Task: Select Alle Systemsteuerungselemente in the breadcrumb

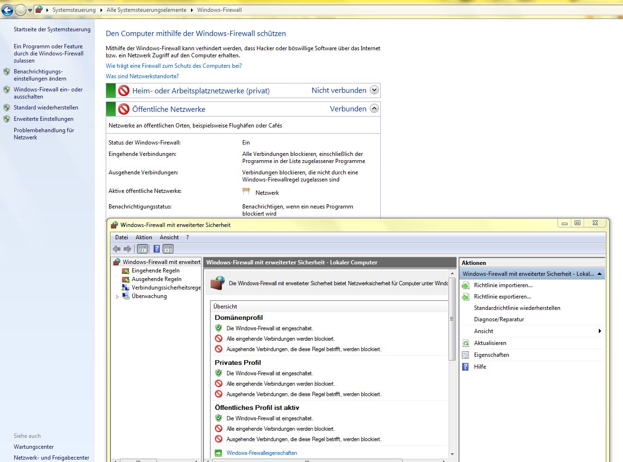Action: 147,10
